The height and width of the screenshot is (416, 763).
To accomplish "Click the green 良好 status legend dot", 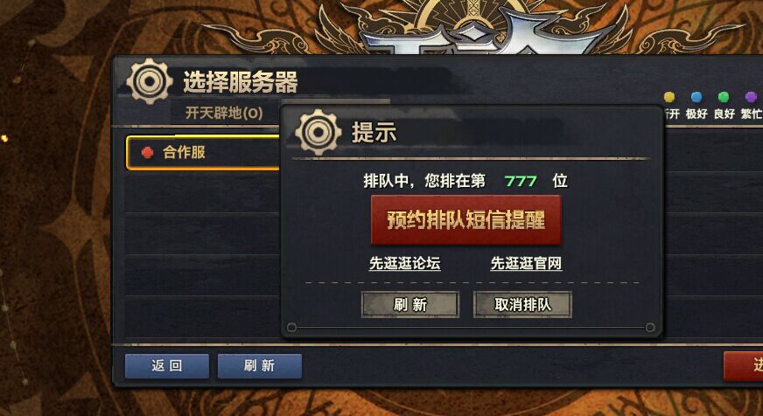I will [724, 97].
